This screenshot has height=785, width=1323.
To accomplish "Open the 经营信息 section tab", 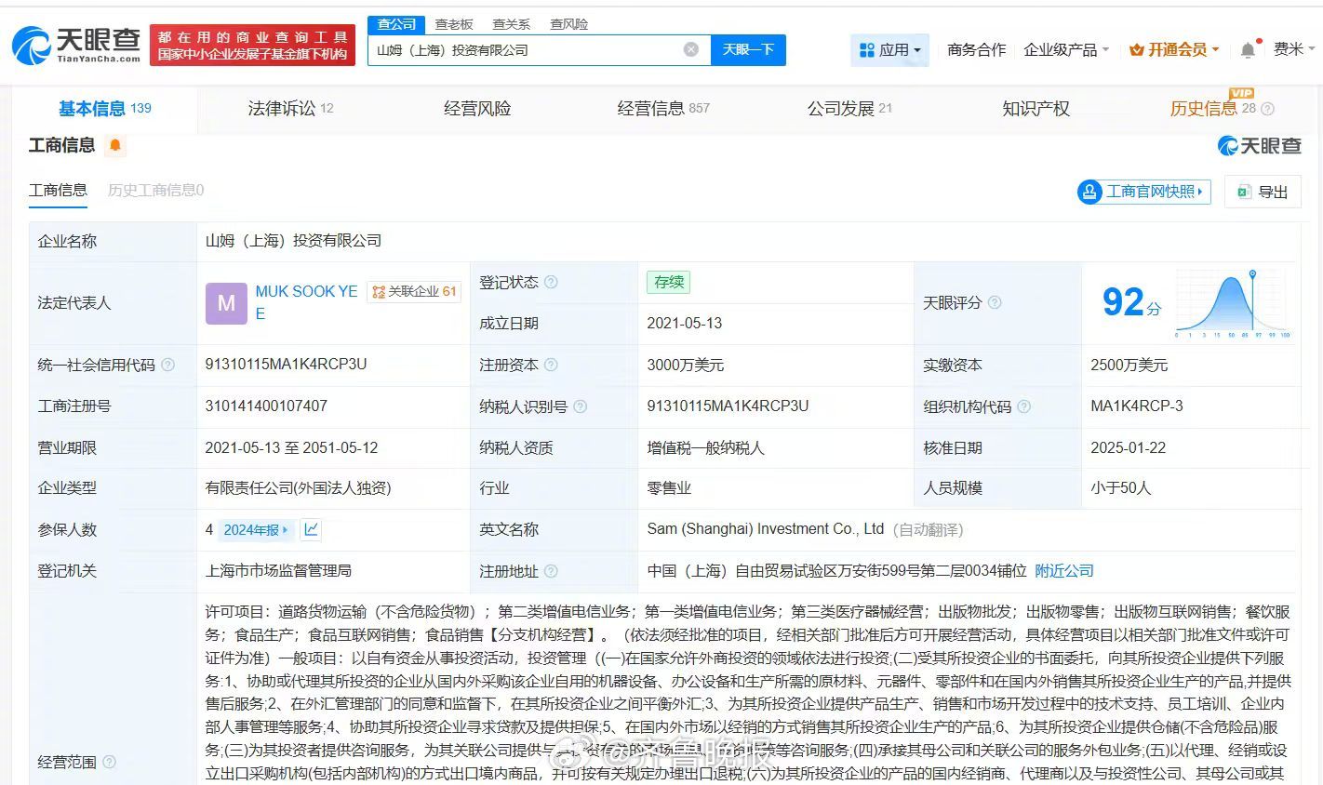I will [663, 109].
